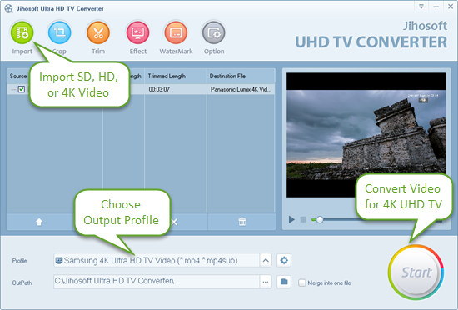Open the Option settings icon

click(214, 32)
